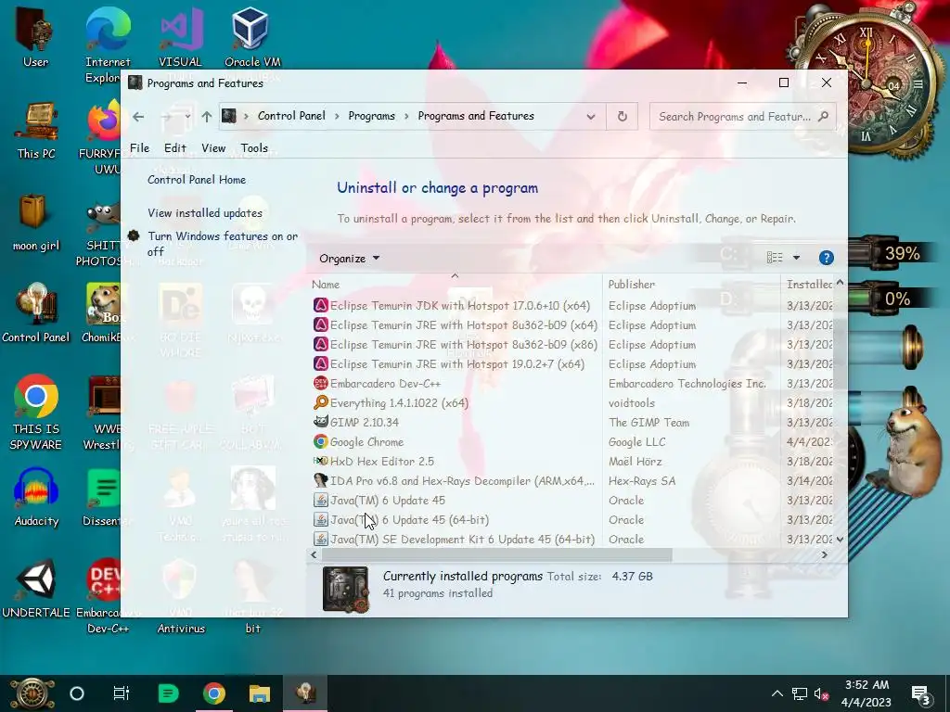The height and width of the screenshot is (712, 950).
Task: Select Eclipse Temurin JRE 8u362-b09 (x64) icon
Action: click(320, 325)
